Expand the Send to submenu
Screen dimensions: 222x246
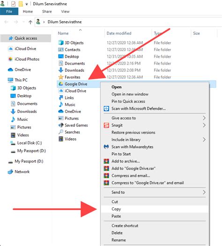click(x=204, y=192)
